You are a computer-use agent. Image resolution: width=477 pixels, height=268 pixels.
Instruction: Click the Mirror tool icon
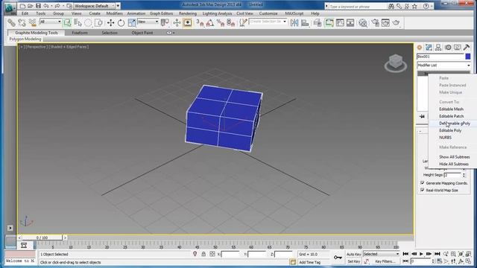(294, 22)
